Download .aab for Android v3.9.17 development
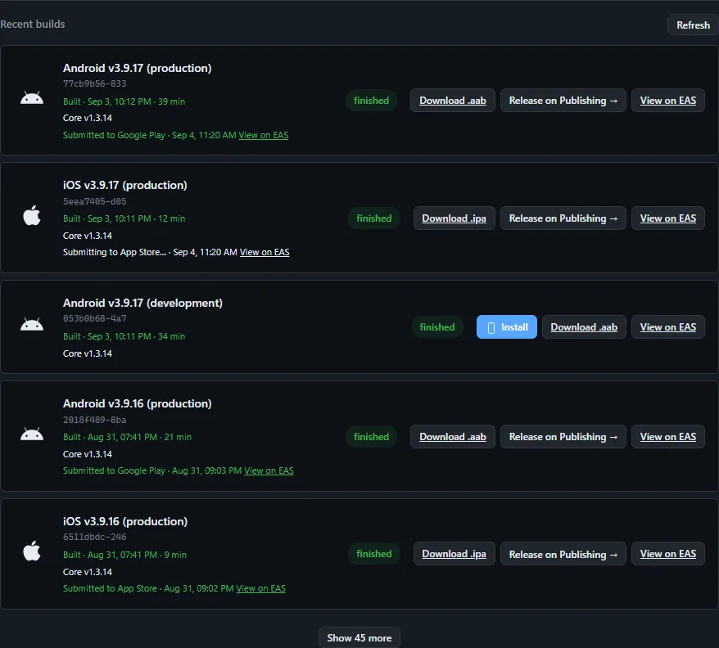Screen dimensions: 719x648 [584, 326]
